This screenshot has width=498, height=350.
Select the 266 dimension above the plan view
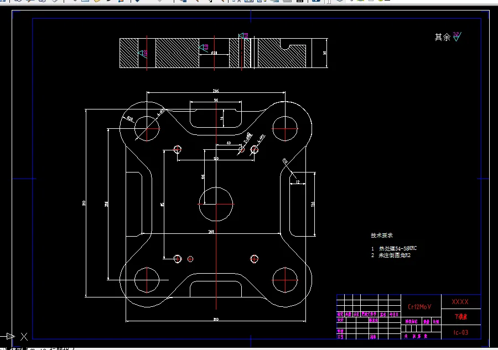[x=216, y=91]
